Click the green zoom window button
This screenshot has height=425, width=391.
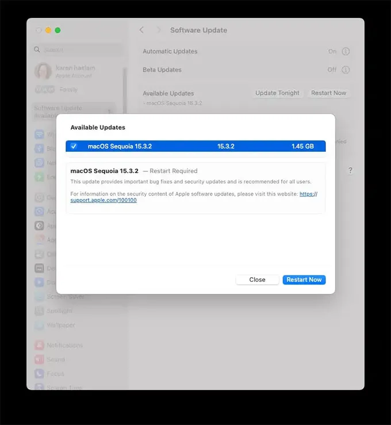point(57,30)
